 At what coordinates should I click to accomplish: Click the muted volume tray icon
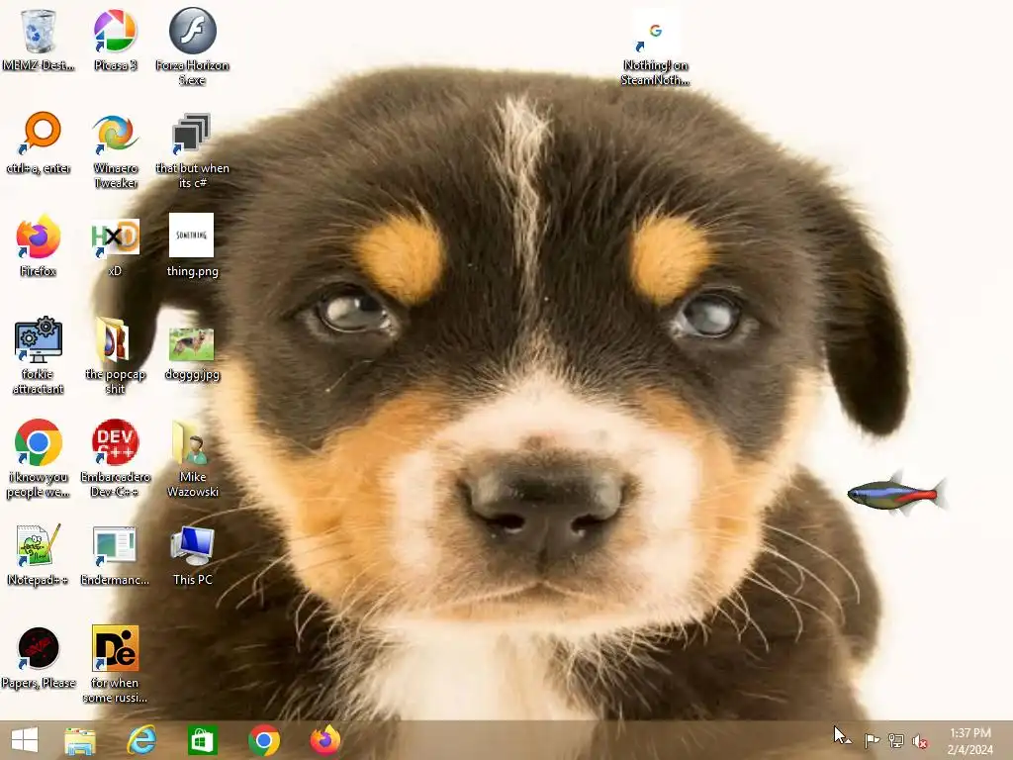pos(920,741)
